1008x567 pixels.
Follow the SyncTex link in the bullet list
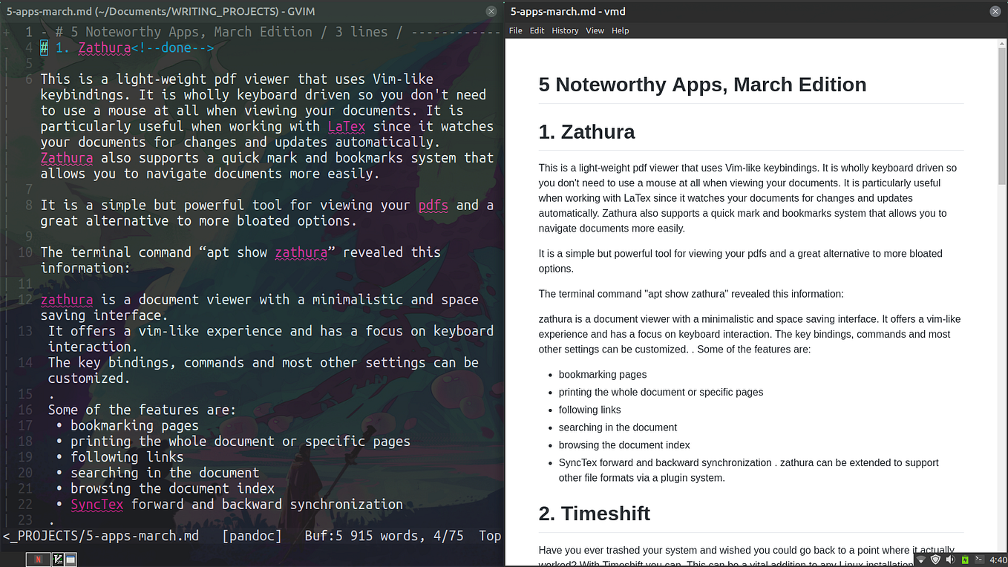coord(96,504)
